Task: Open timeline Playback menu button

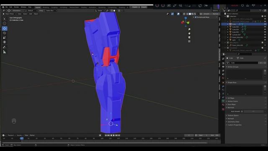Action: click(11, 135)
